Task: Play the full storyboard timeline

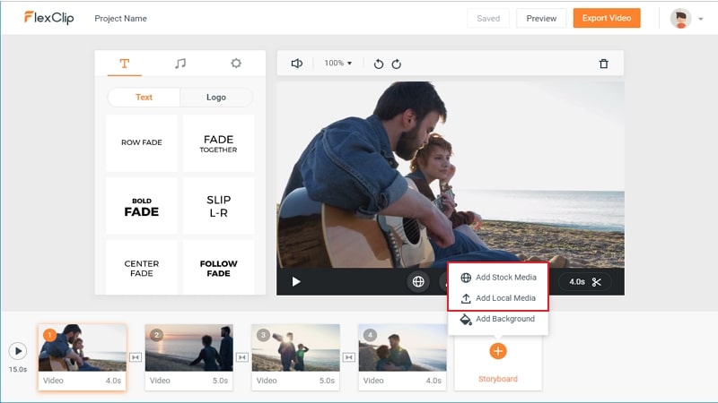Action: (18, 351)
